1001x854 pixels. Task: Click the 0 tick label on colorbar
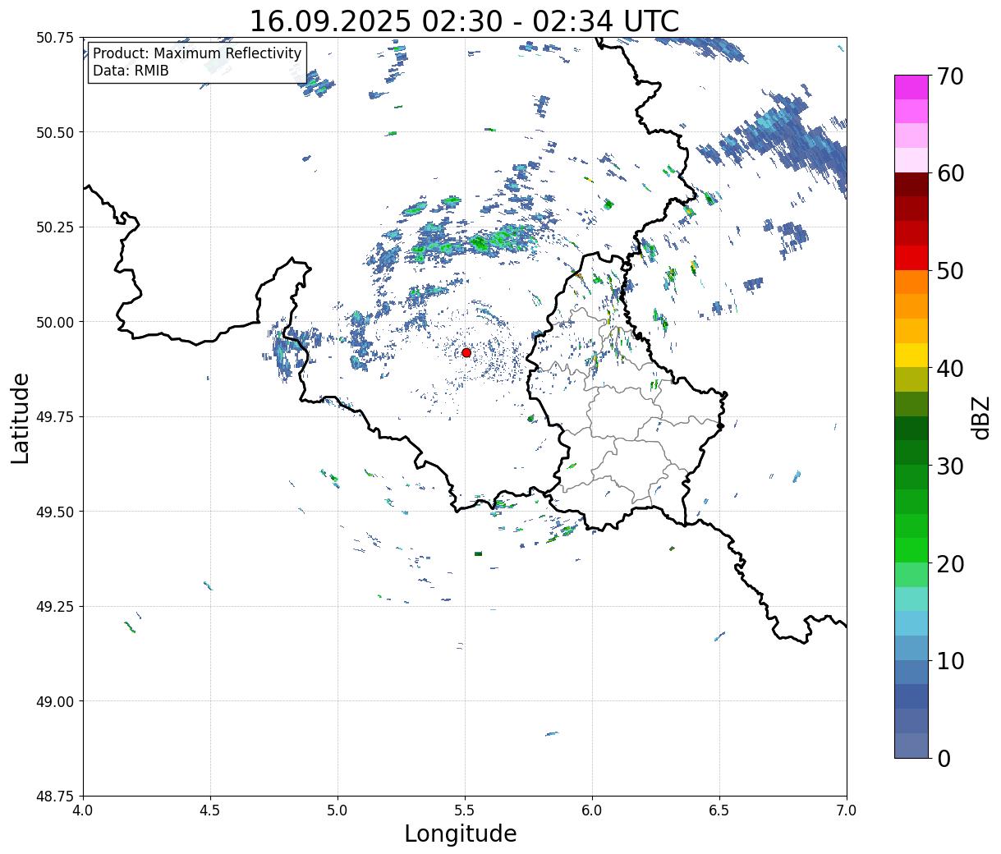point(943,758)
